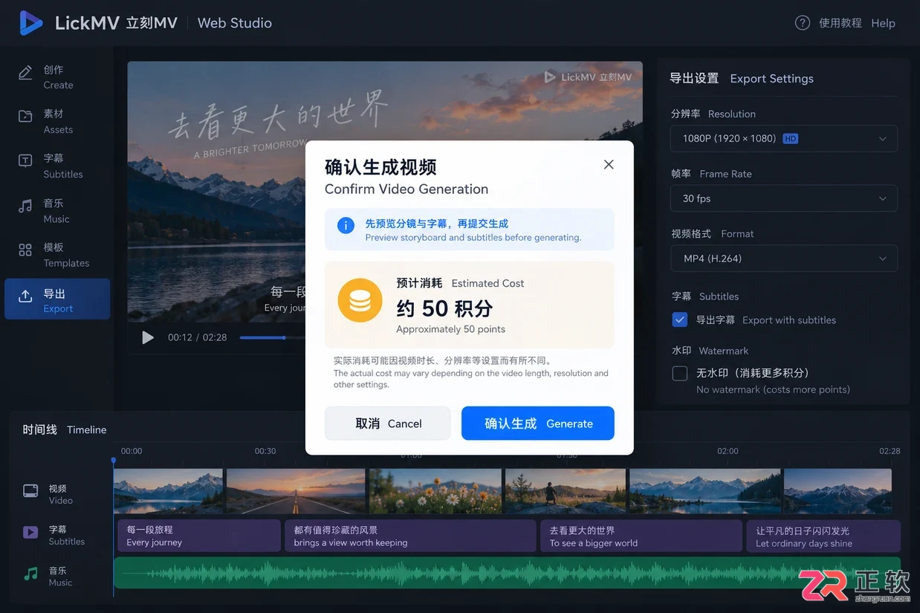920x613 pixels.
Task: Open the Music section in sidebar
Action: [57, 210]
